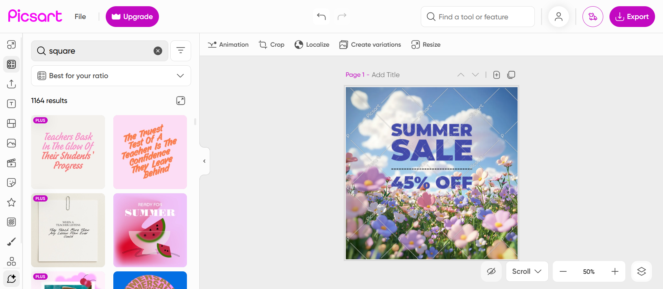This screenshot has width=663, height=289.
Task: Select the Draw brush tool
Action: (11, 242)
